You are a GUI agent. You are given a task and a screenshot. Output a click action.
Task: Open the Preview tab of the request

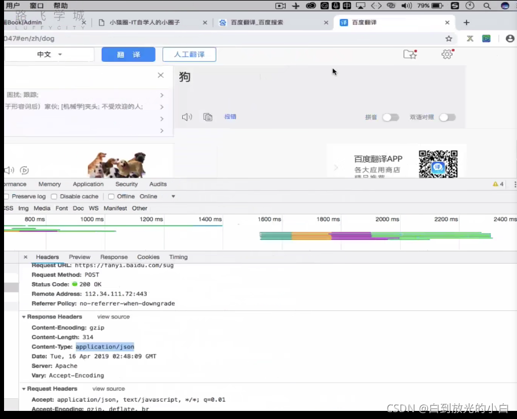(79, 257)
